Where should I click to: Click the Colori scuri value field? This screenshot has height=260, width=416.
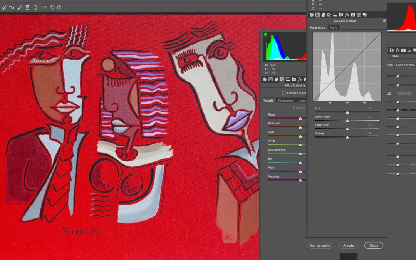[369, 125]
